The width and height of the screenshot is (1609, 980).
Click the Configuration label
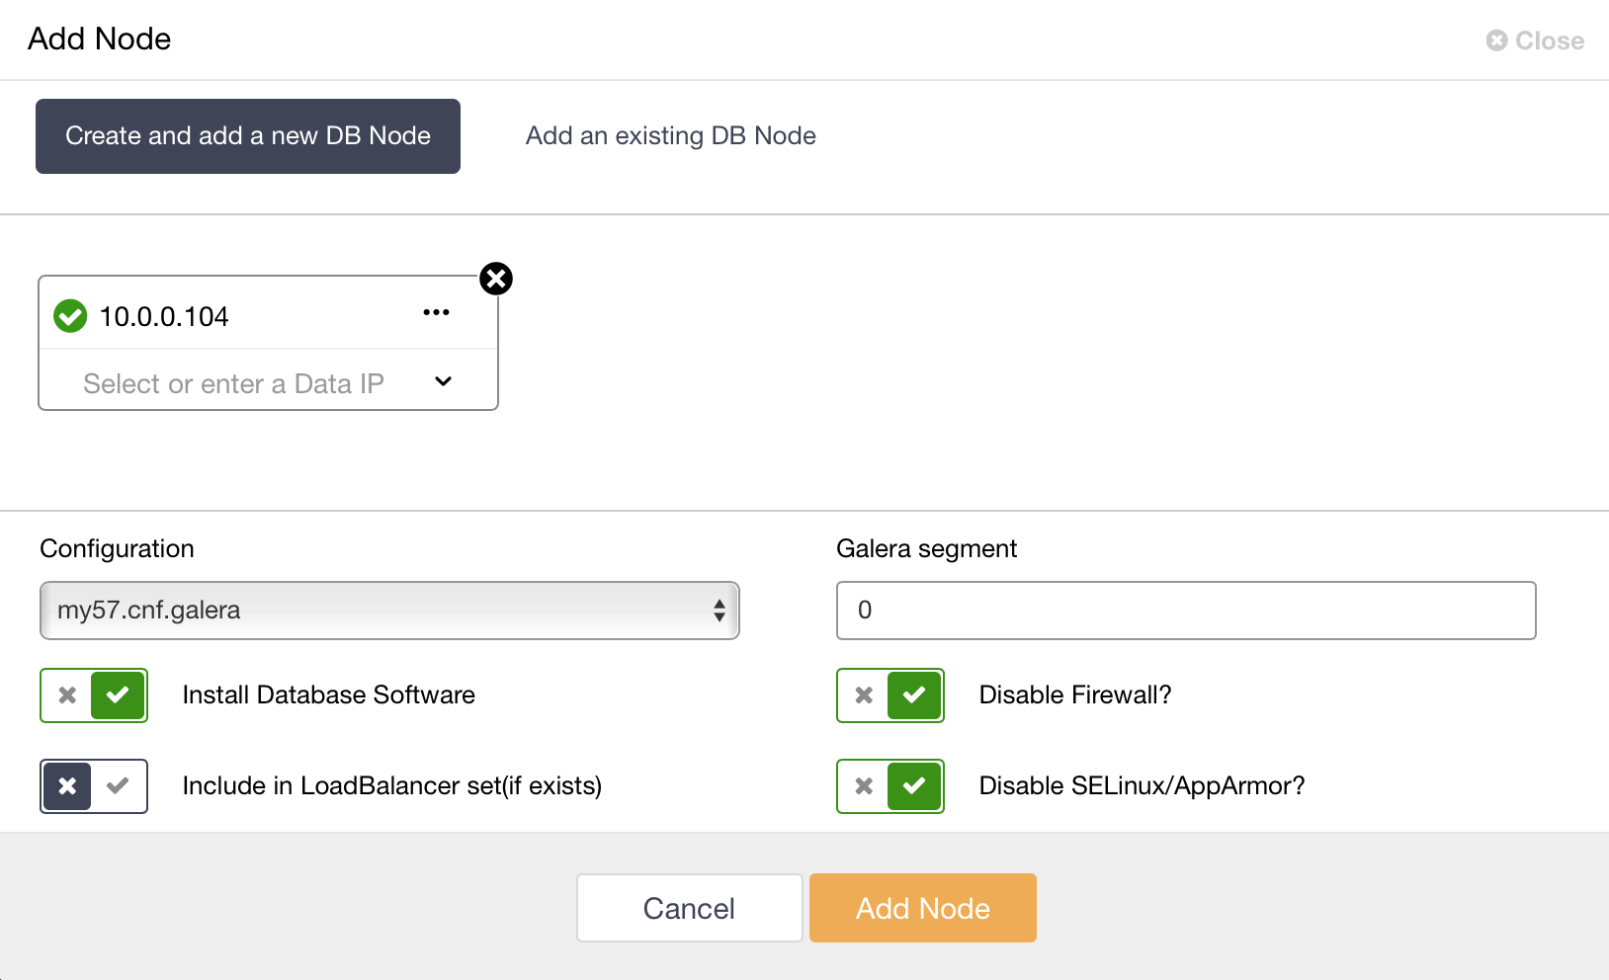[x=118, y=549]
